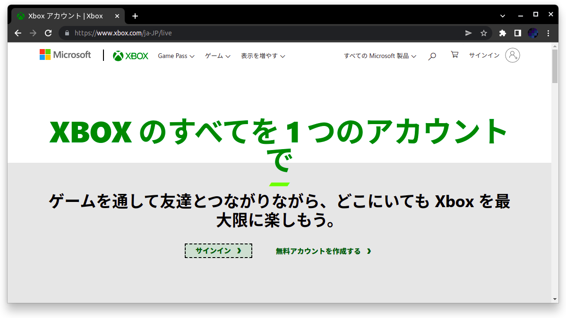Bookmark the page with the star icon
566x318 pixels.
point(484,33)
